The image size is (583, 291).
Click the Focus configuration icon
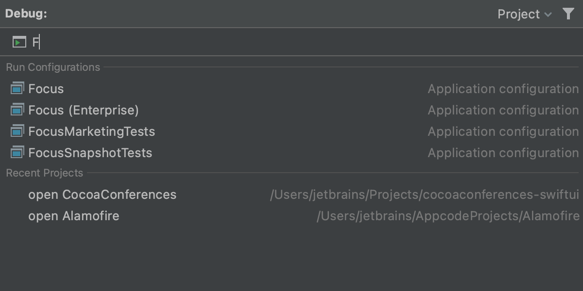[17, 89]
